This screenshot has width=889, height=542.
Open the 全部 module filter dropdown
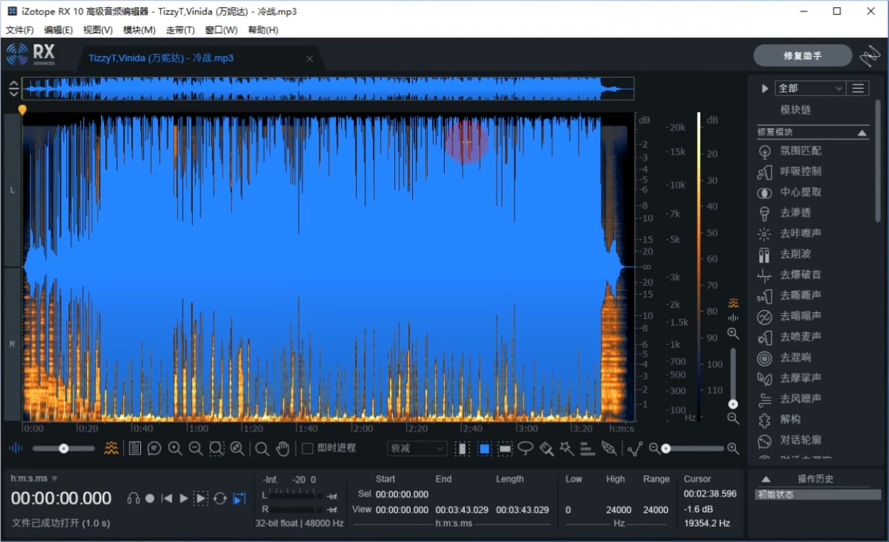pyautogui.click(x=810, y=88)
